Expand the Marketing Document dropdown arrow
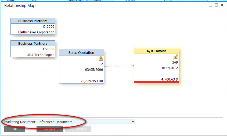Viewport: 227px width, 136px height. click(x=133, y=122)
